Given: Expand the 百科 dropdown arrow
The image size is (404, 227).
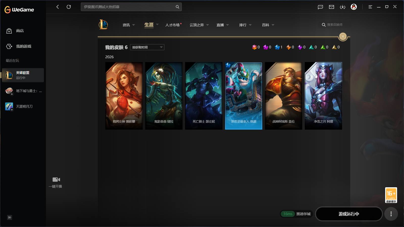Looking at the screenshot, I should [273, 25].
